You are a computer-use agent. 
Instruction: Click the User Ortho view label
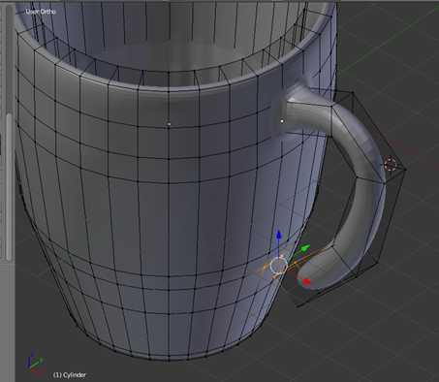(41, 12)
